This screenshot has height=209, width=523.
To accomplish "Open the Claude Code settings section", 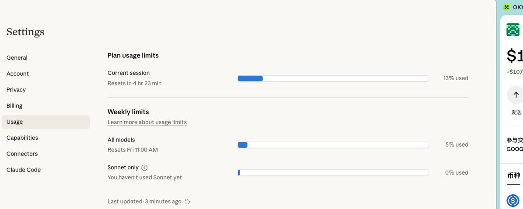I will coord(24,170).
